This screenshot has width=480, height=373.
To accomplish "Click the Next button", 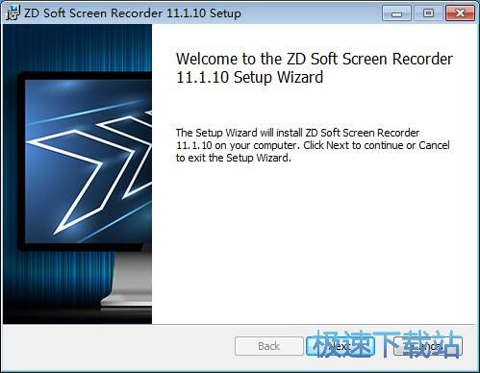I will pos(341,346).
